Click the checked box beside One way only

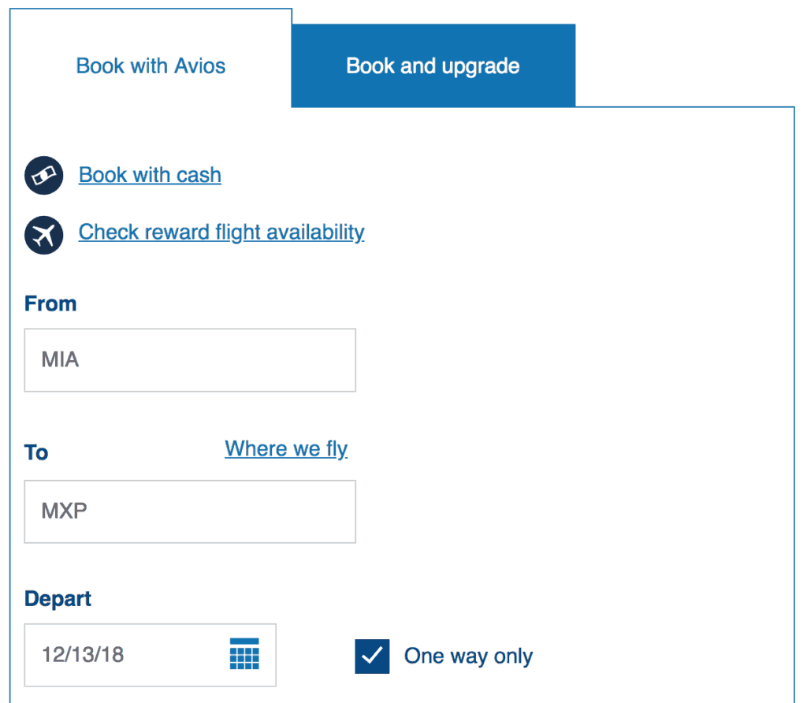click(x=372, y=655)
